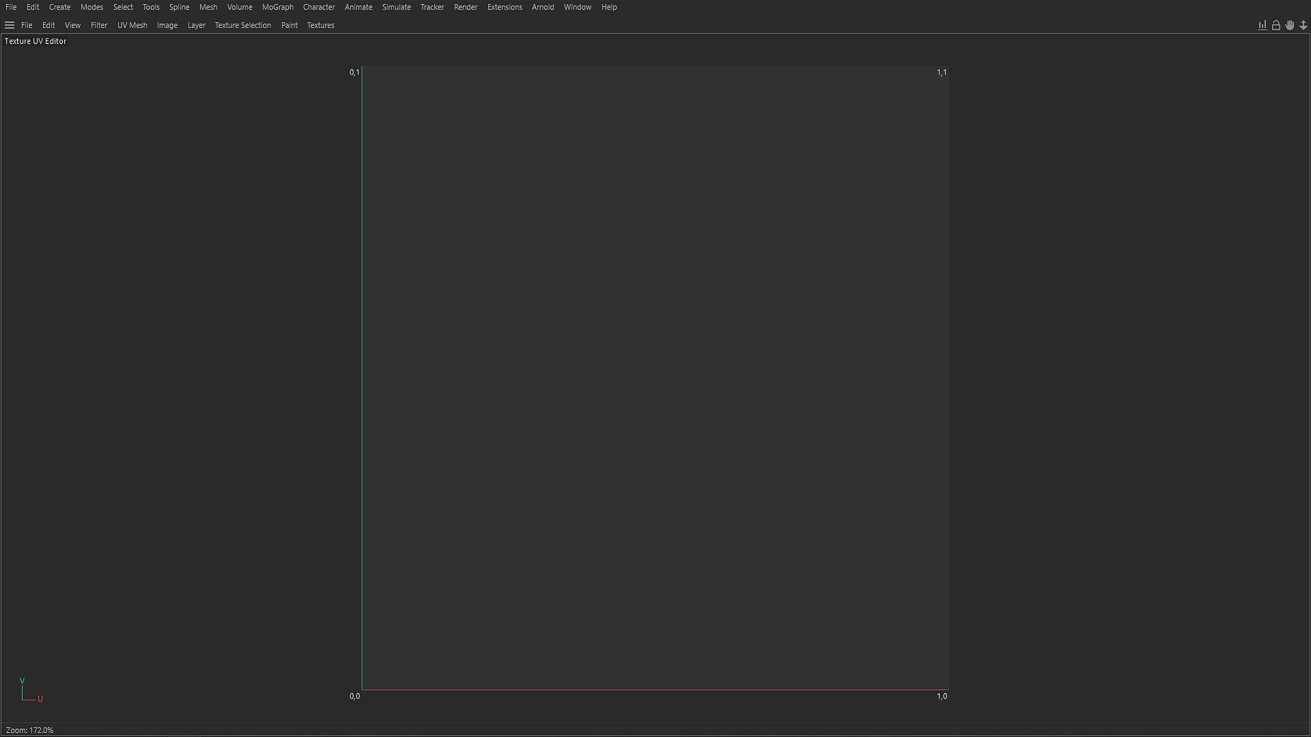Click the zoom percentage in the status bar
Viewport: 1311px width, 737px height.
pos(29,730)
